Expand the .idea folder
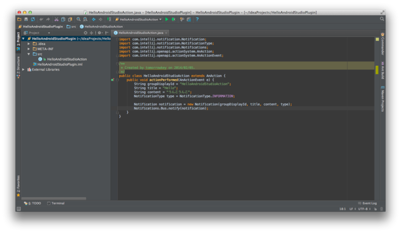 [29, 44]
